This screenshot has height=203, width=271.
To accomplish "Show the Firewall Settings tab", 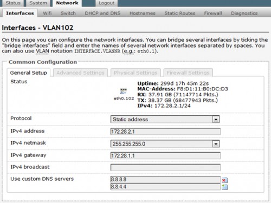I will coord(188,73).
